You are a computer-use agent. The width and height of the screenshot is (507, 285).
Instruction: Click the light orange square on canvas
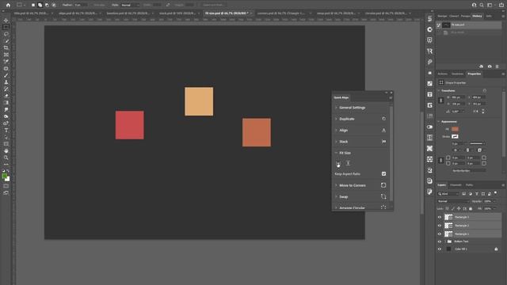(x=199, y=101)
